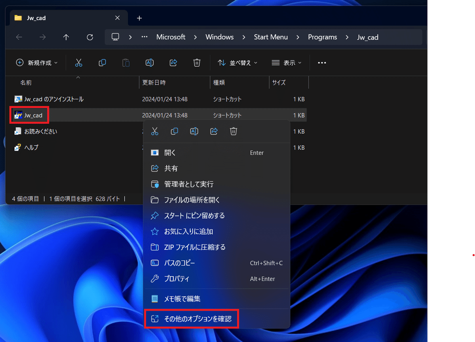Click Microsoft in the address breadcrumb
The image size is (475, 342).
pos(171,37)
